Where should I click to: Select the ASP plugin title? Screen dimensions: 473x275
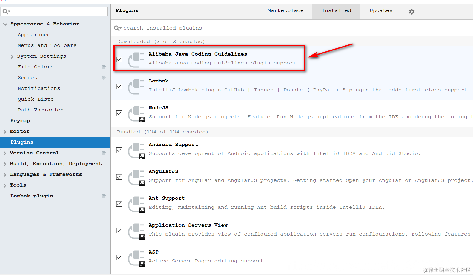(153, 252)
